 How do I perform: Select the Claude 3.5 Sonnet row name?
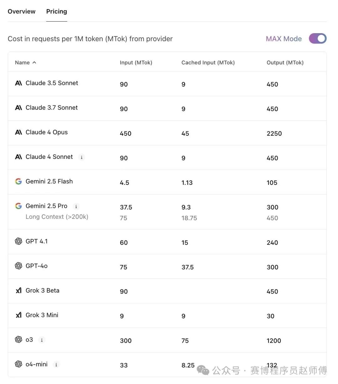52,83
